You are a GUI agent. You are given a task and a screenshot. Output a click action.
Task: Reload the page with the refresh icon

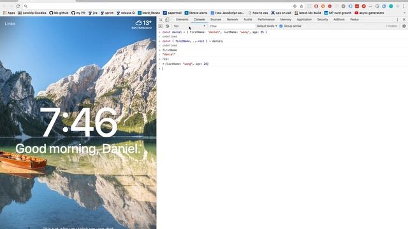tap(18, 6)
